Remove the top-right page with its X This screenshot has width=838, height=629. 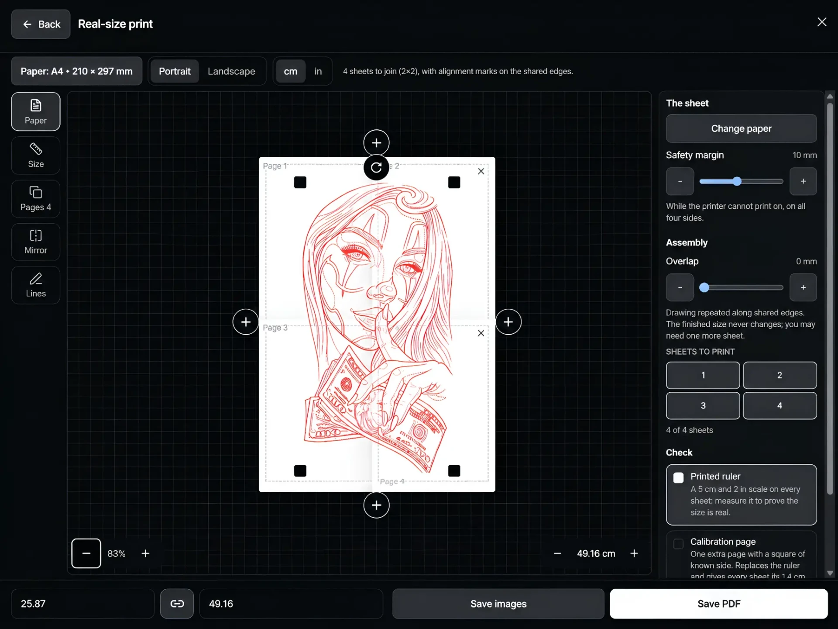click(481, 171)
